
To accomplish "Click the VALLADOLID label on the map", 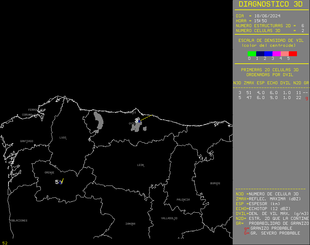I will click(x=169, y=218).
